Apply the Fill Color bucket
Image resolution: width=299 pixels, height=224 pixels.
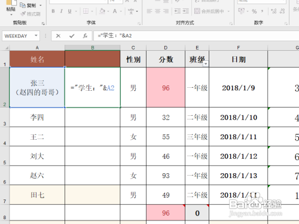pos(102,11)
